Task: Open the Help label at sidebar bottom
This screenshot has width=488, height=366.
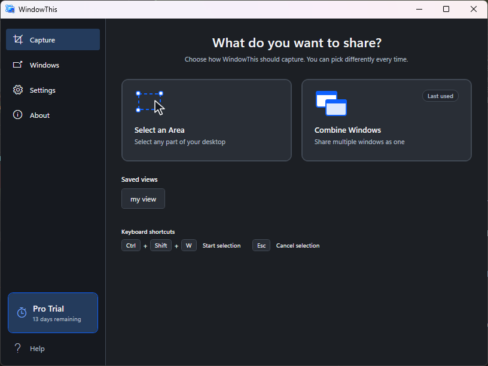Action: coord(37,349)
